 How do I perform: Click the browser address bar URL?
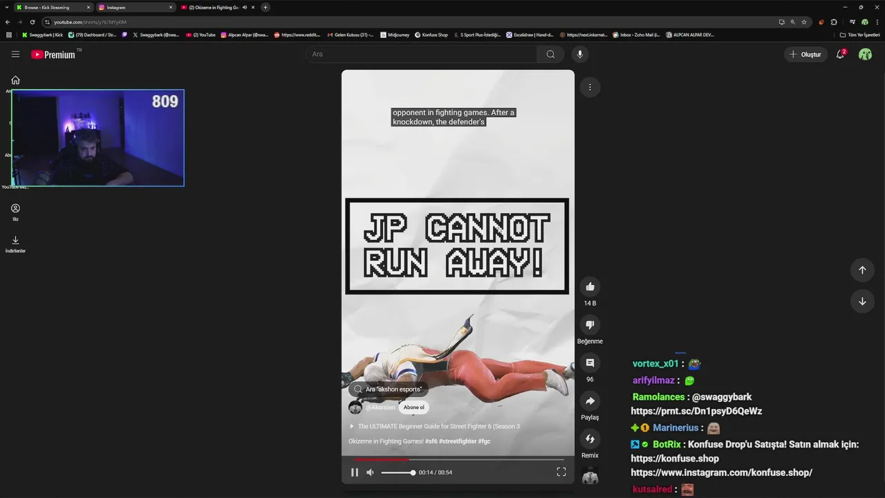coord(90,22)
